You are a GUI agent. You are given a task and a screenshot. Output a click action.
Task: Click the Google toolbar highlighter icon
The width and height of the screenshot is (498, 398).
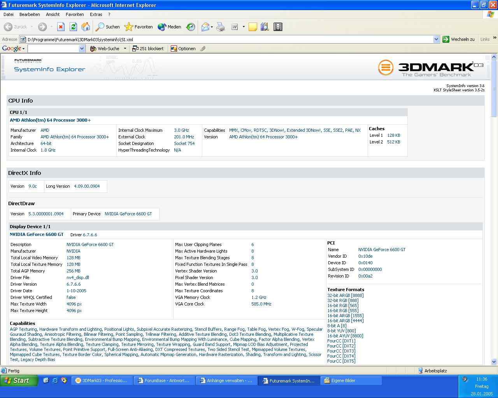tap(203, 49)
